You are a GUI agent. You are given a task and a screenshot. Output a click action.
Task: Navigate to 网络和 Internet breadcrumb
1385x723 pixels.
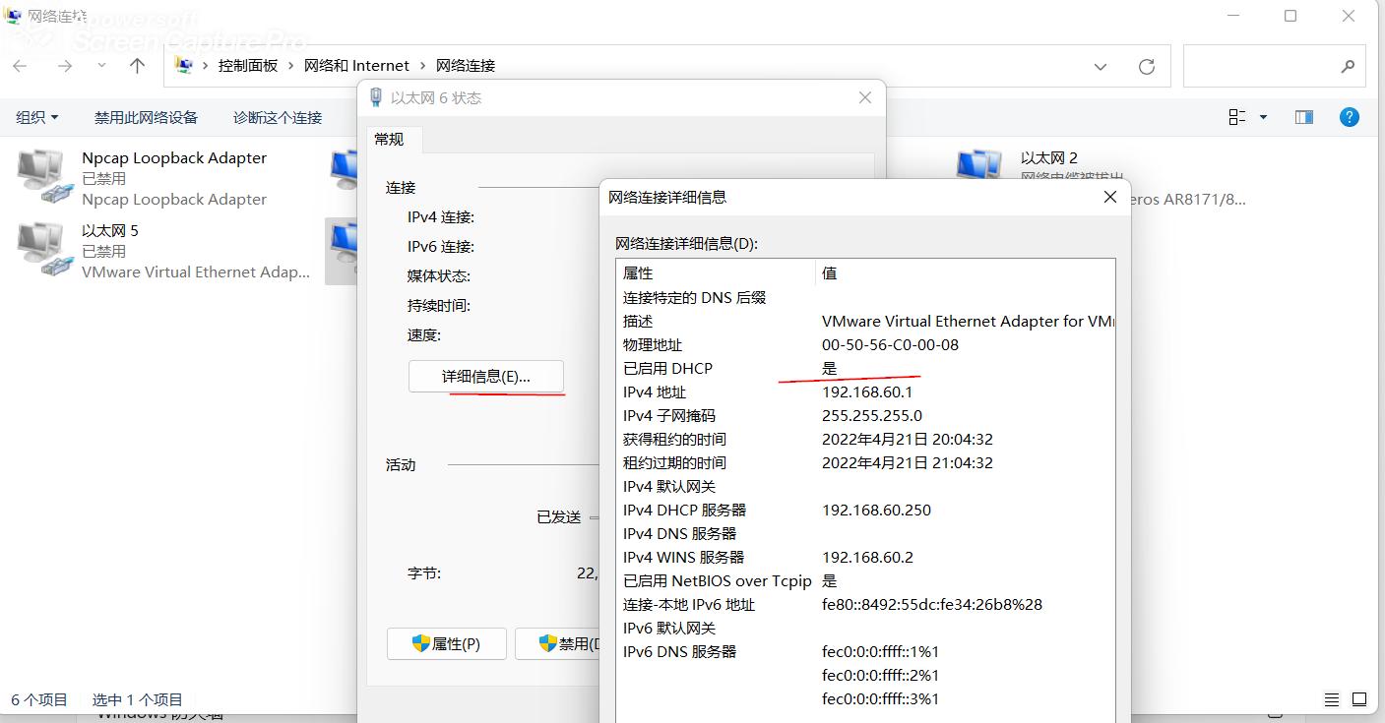356,65
